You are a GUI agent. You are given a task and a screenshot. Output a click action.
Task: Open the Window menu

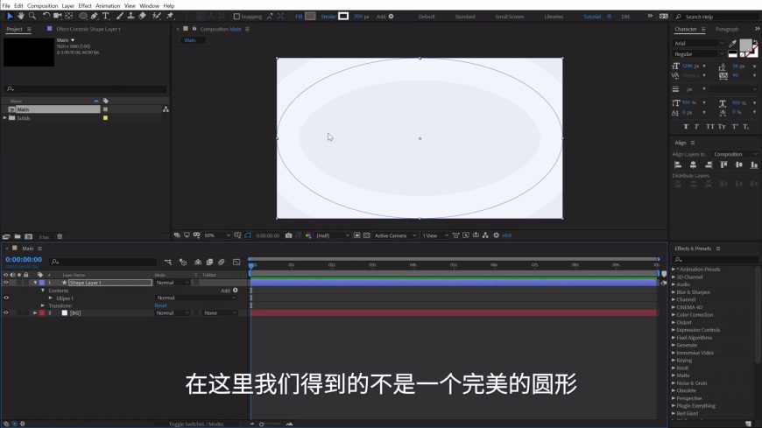[x=149, y=6]
